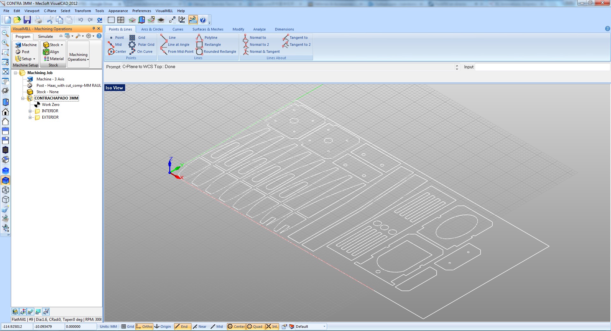Select CONTRACHAPADO 3MM setup in tree
611x331 pixels.
point(56,98)
